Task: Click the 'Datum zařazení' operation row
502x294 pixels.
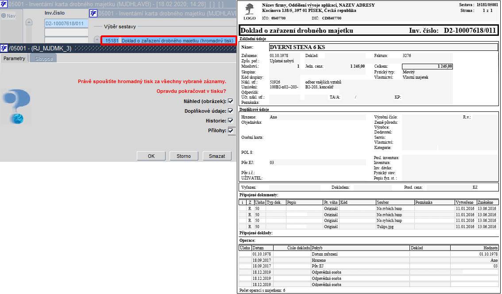Action: click(x=368, y=254)
